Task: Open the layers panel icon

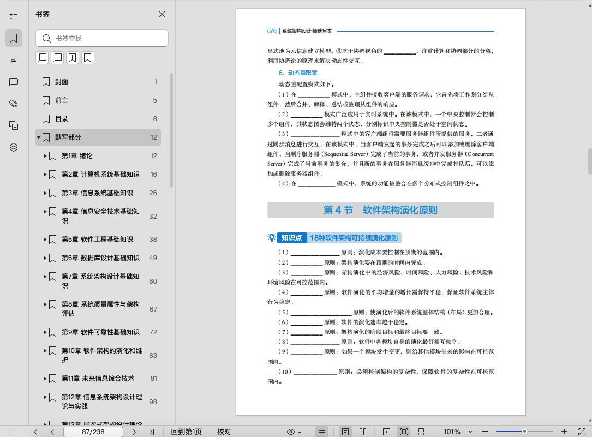Action: click(14, 147)
